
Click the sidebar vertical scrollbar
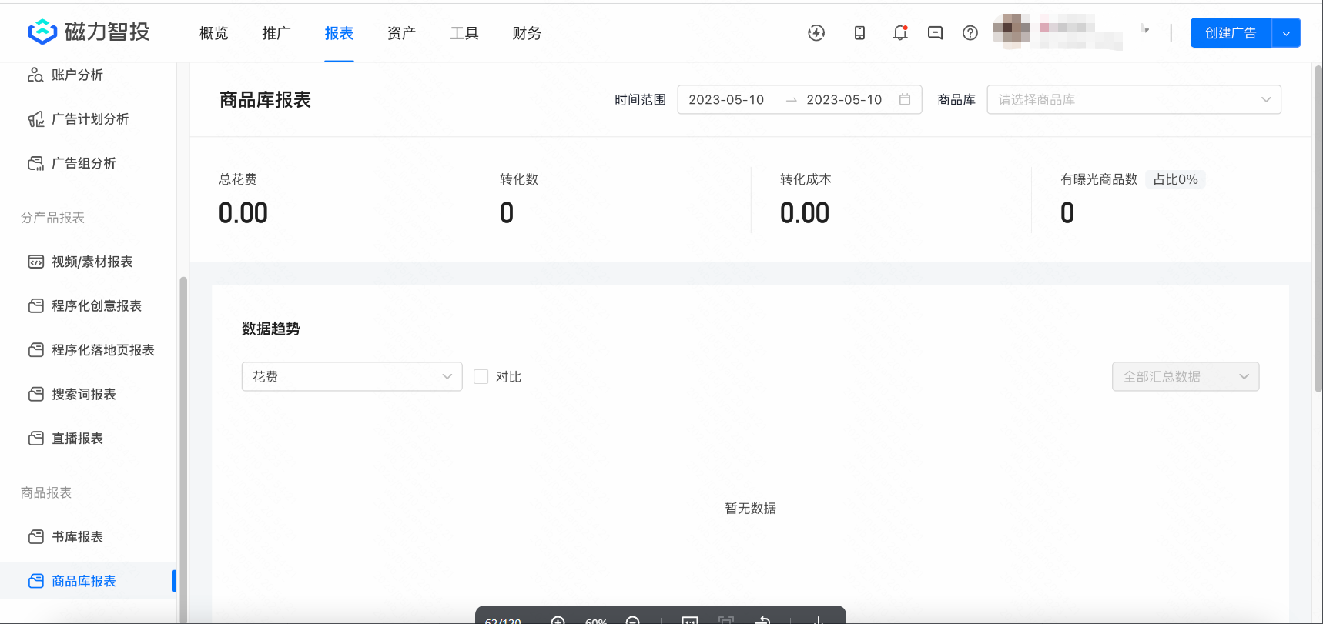coord(183,449)
